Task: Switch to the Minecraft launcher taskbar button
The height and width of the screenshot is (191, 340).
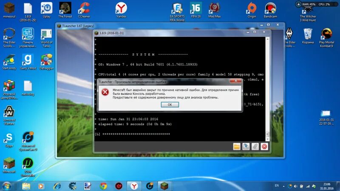Action: (164, 186)
